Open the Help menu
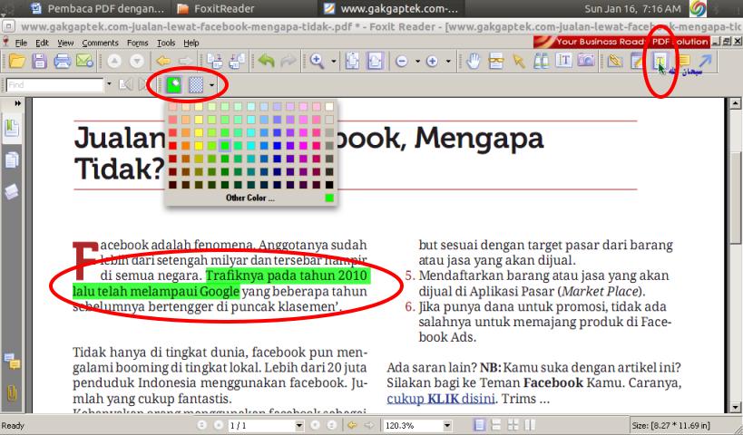Viewport: 743px width, 435px height. [x=191, y=43]
